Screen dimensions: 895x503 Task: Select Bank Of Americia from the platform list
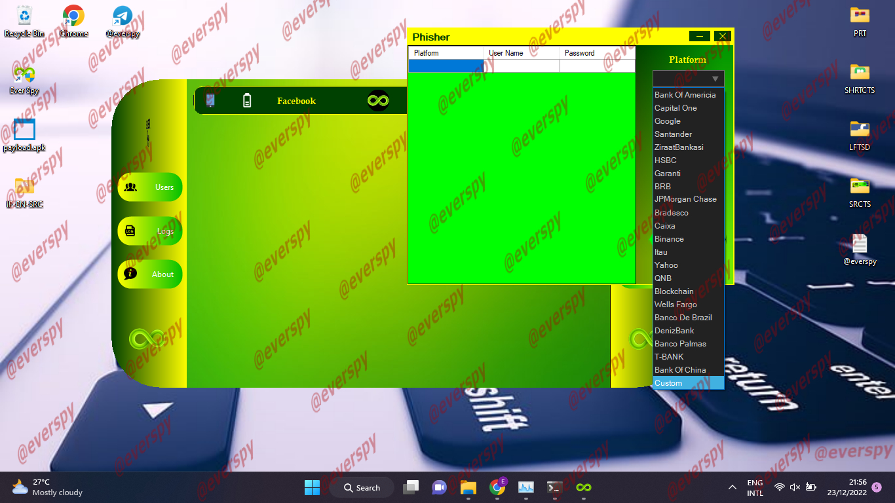pos(688,95)
